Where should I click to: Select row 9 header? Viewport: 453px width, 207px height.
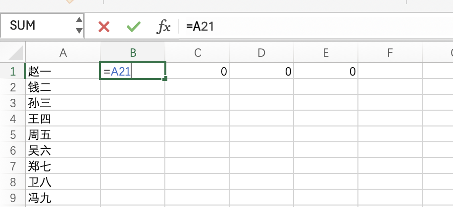point(12,198)
